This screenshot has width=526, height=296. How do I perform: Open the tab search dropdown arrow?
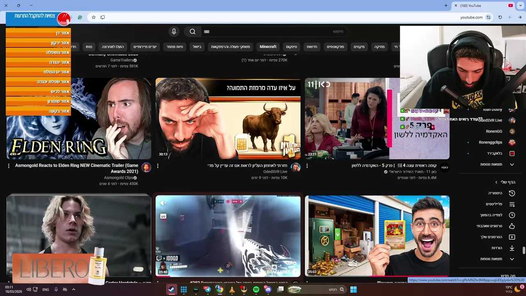tap(520, 5)
